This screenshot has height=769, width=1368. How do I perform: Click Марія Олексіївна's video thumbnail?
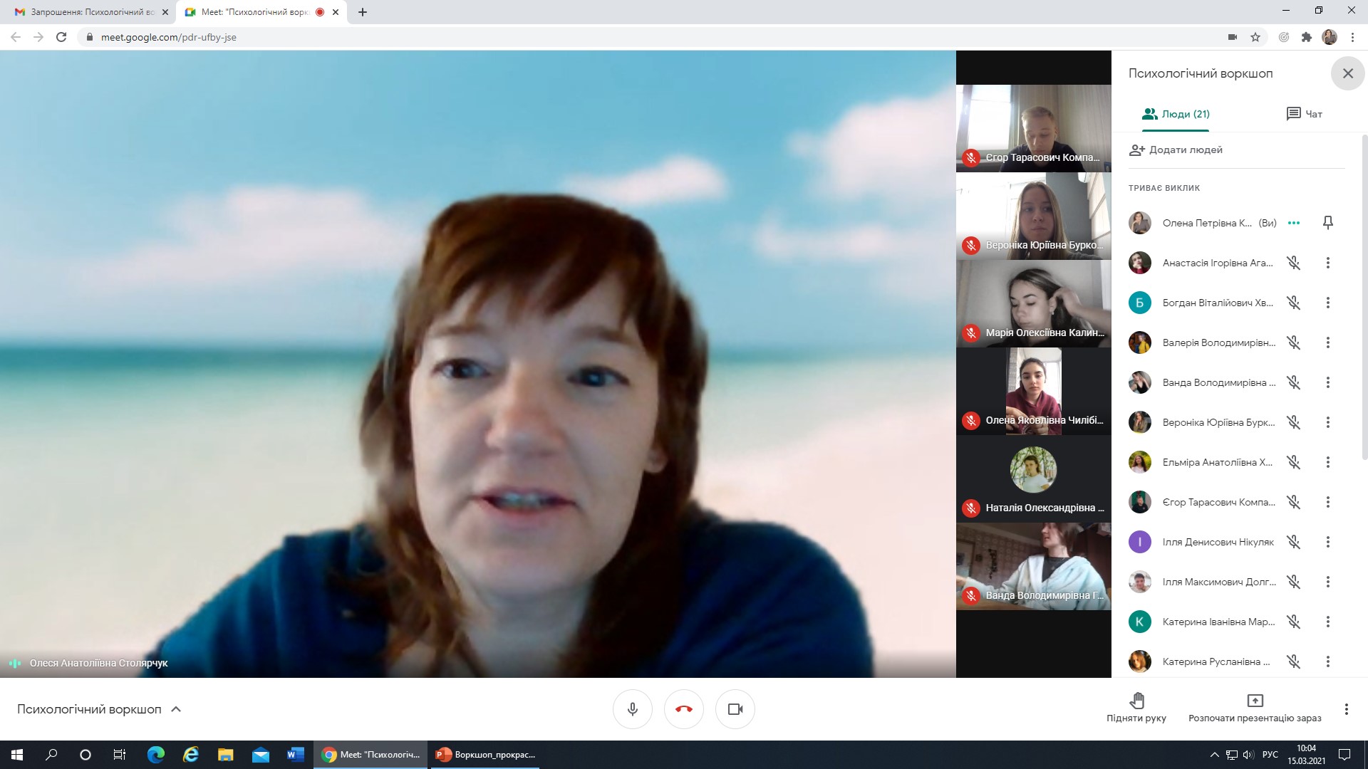coord(1033,303)
